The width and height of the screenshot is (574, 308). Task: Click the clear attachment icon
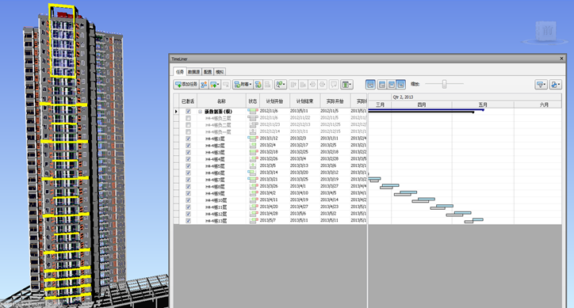[x=268, y=85]
